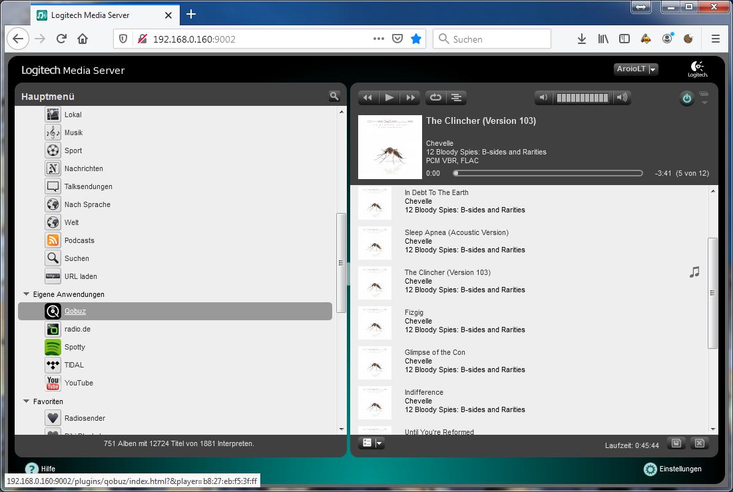Open the Nach Sprache globe icon

coord(53,204)
